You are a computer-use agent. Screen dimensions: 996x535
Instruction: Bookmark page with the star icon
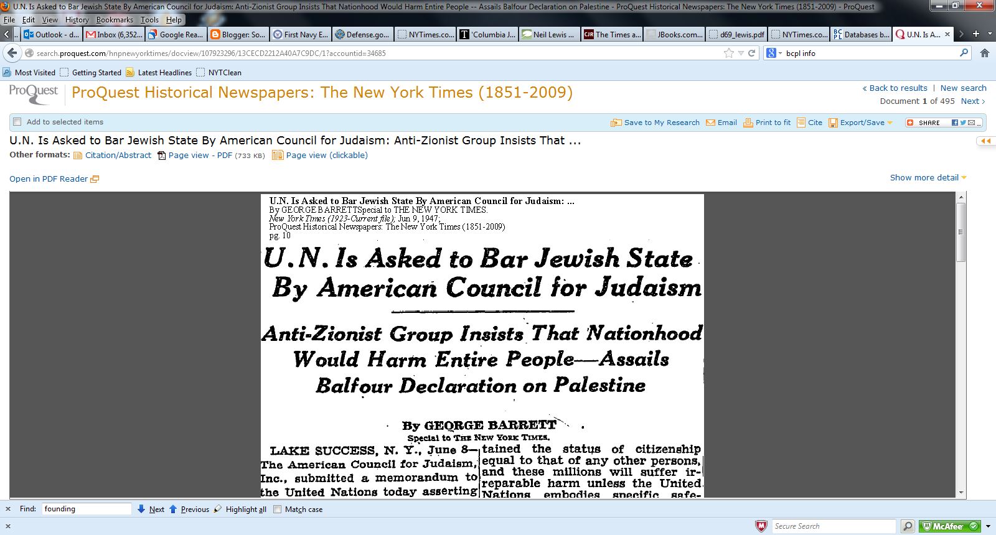tap(729, 53)
